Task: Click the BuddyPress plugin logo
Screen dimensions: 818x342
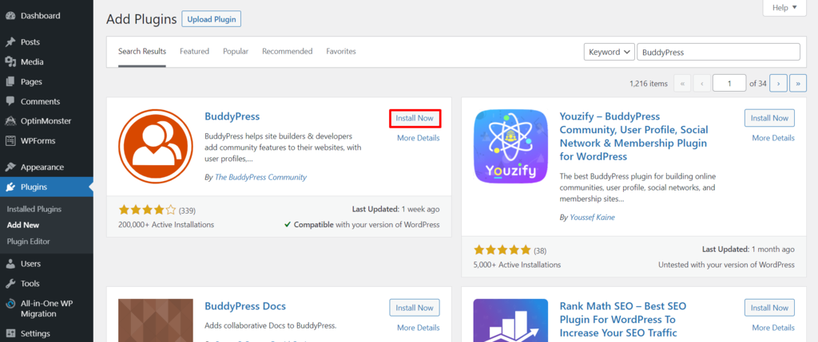Action: [155, 147]
